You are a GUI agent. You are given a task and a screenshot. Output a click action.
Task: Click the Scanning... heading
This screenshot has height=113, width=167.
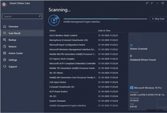(x=60, y=10)
